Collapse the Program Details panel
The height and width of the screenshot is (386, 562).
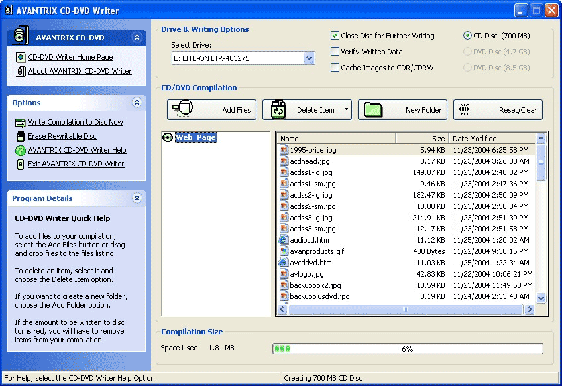137,198
